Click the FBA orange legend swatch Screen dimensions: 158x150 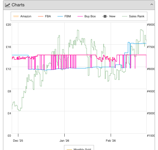(x=41, y=16)
